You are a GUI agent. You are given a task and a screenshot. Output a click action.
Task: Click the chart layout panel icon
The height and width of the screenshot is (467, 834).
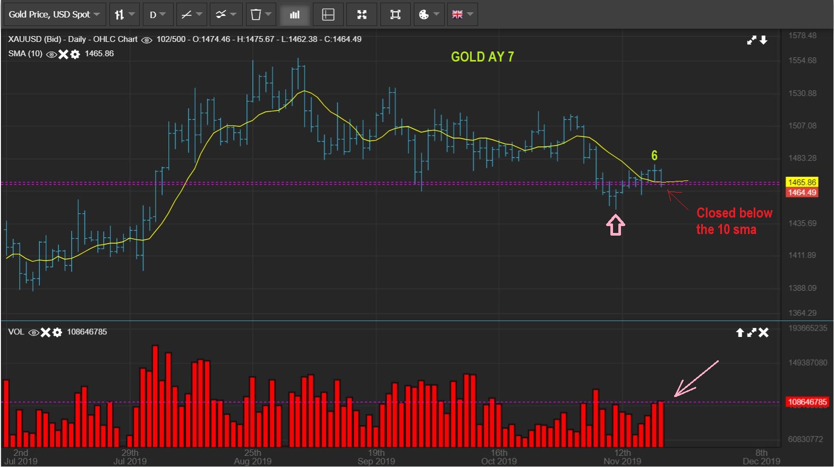[328, 15]
